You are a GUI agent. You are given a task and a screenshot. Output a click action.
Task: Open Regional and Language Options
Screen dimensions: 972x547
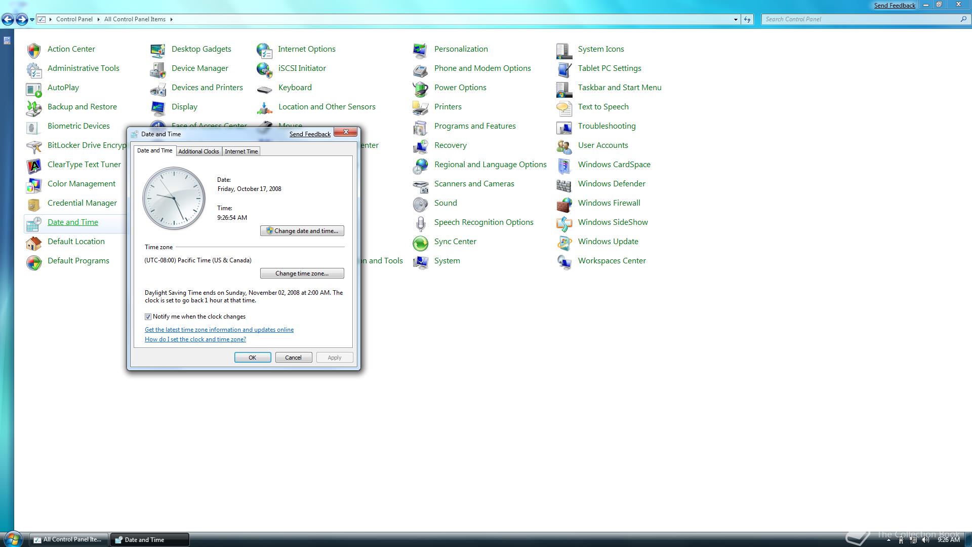click(x=490, y=165)
